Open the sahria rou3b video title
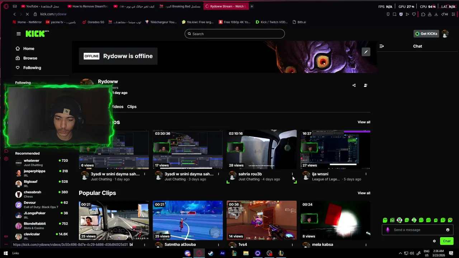This screenshot has height=258, width=459. pyautogui.click(x=250, y=174)
